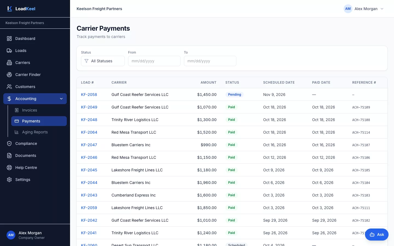The height and width of the screenshot is (246, 394).
Task: Open the Ask assistant button
Action: coord(377,235)
